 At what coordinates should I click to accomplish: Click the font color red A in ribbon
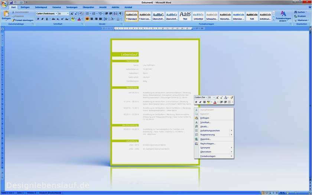click(79, 19)
